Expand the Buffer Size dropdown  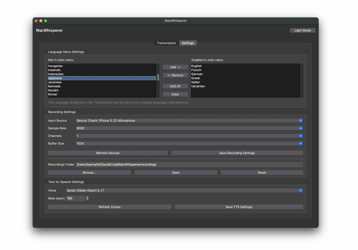(x=189, y=143)
